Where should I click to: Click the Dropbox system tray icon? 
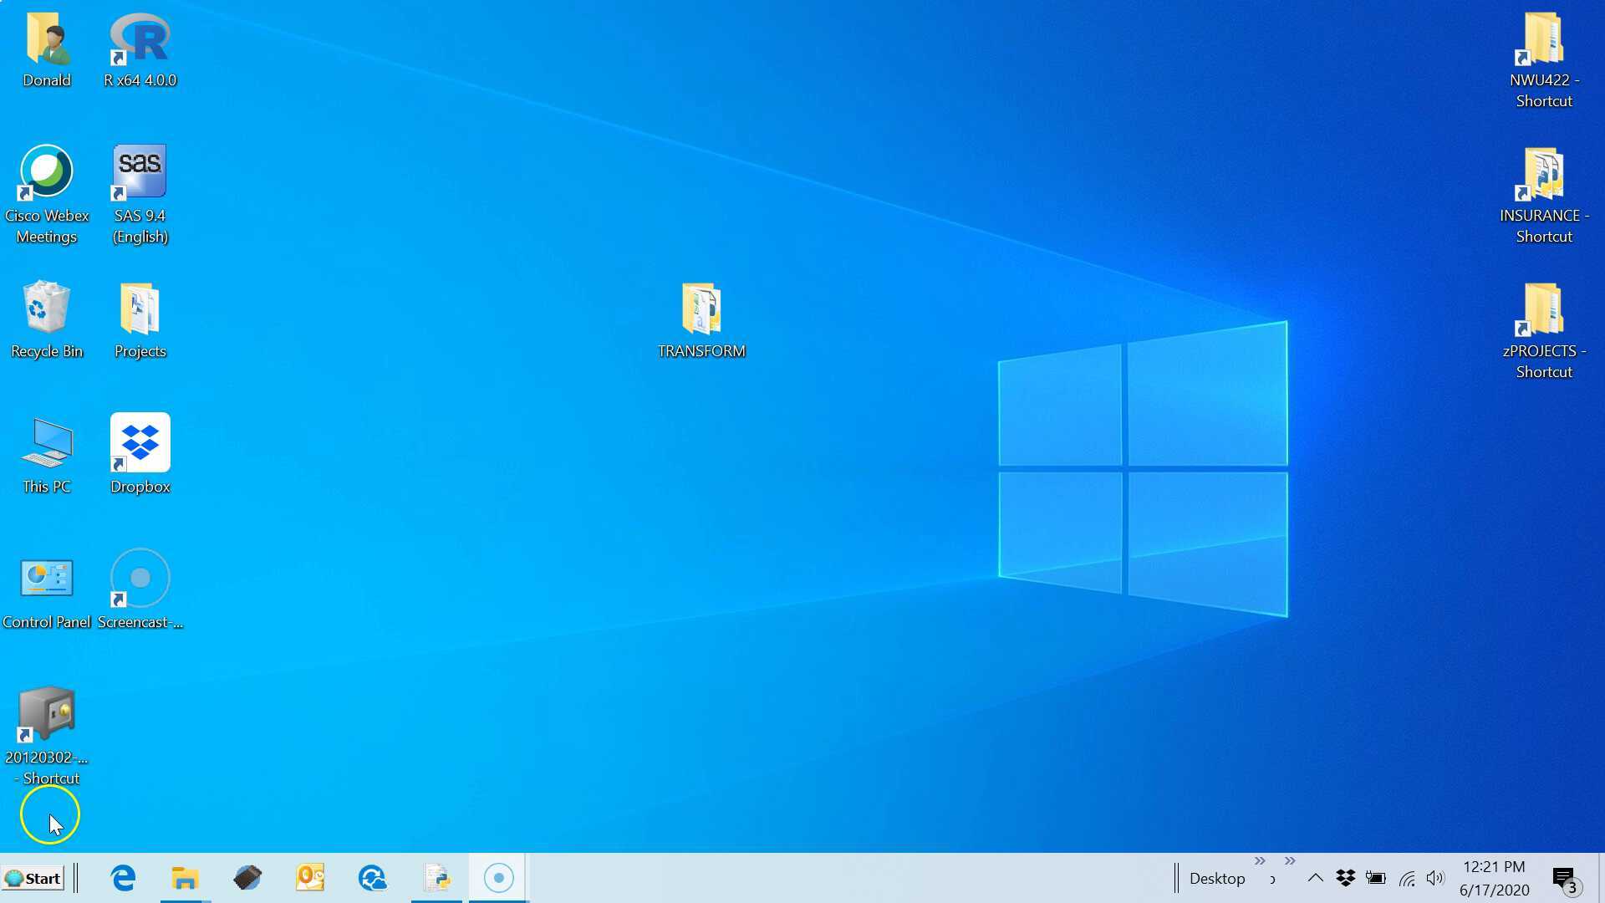coord(1345,878)
